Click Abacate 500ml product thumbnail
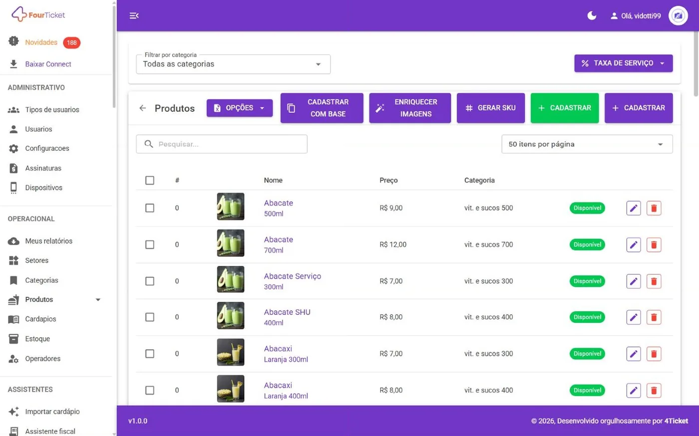Screen dimensions: 699x436 [231, 207]
